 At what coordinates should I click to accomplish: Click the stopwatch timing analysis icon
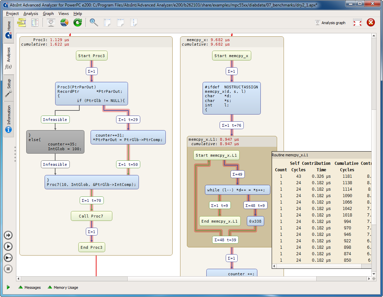tap(51, 23)
